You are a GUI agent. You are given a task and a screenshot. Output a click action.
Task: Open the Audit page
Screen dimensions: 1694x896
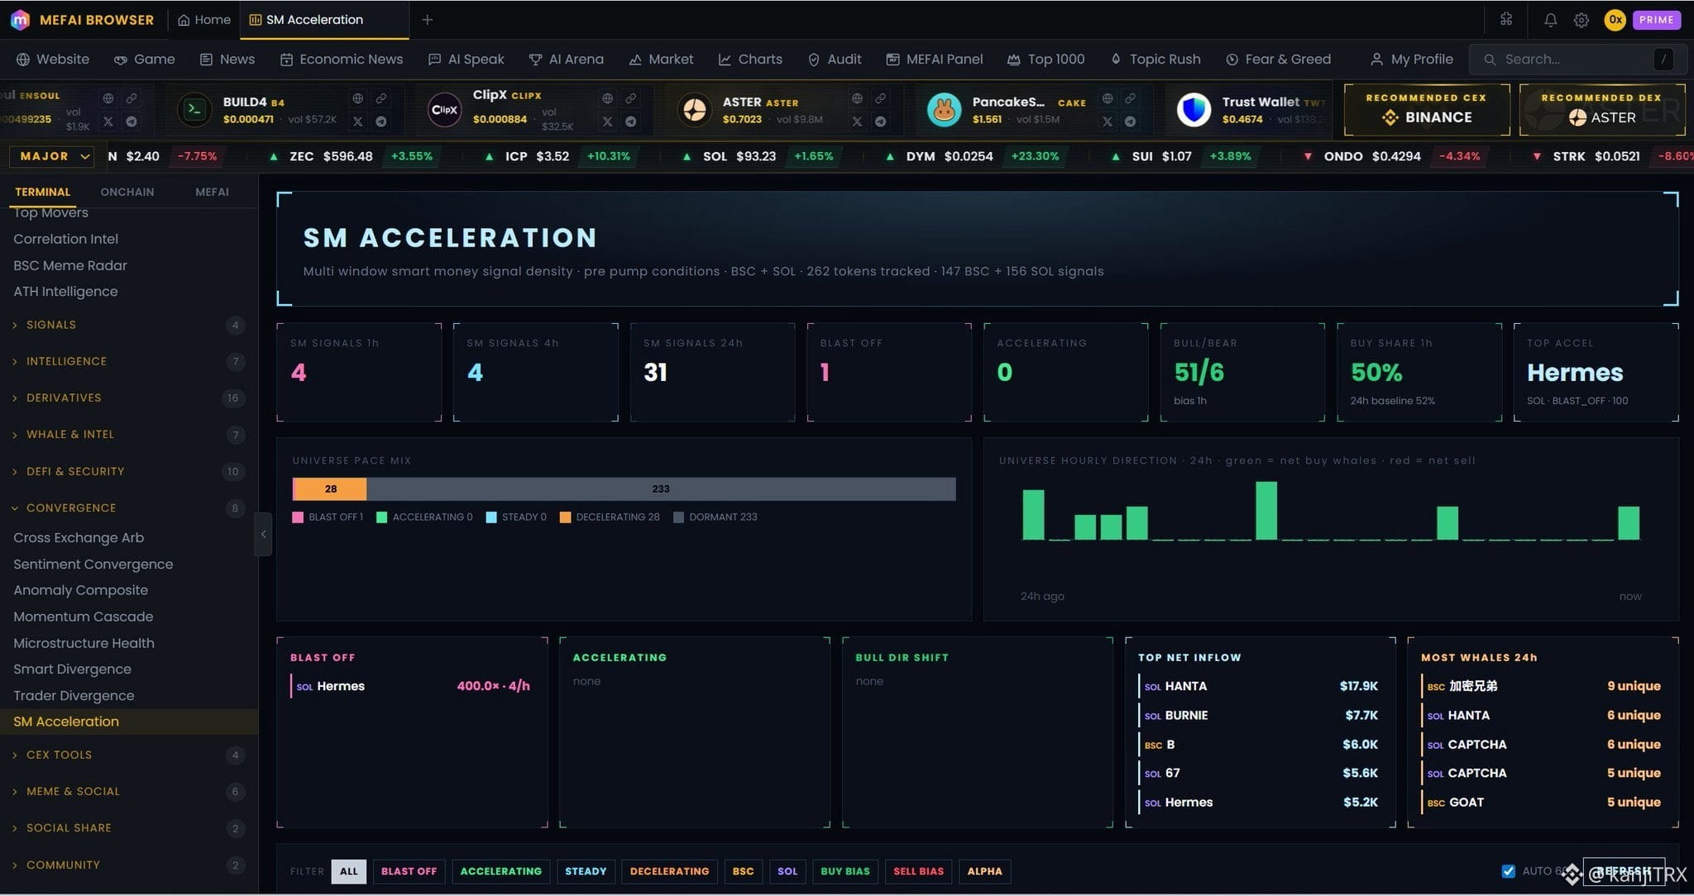835,60
